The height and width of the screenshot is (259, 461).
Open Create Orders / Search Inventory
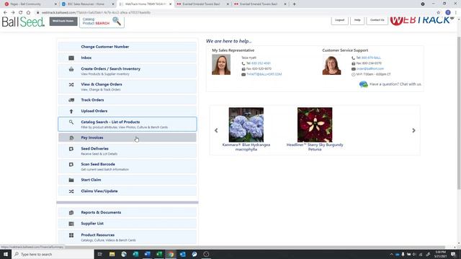click(127, 71)
